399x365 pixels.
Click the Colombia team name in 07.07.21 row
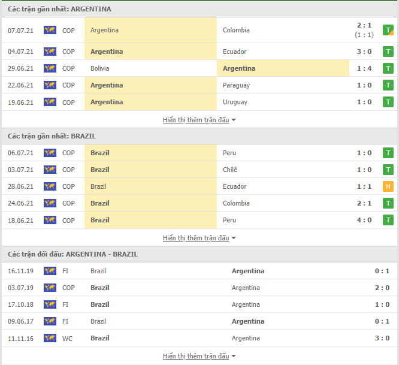tap(236, 30)
